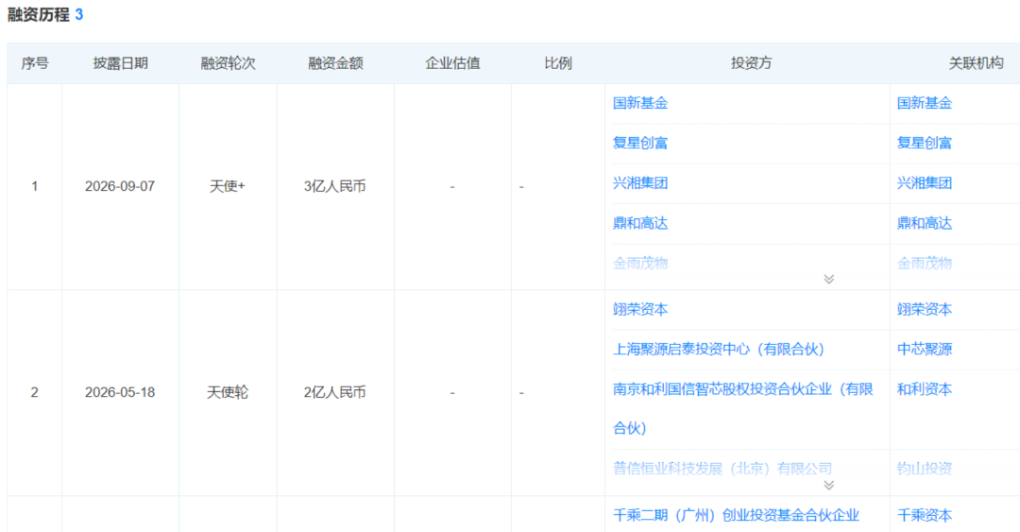This screenshot has width=1020, height=532.
Task: Open 国新基金 investor link
Action: tap(640, 103)
